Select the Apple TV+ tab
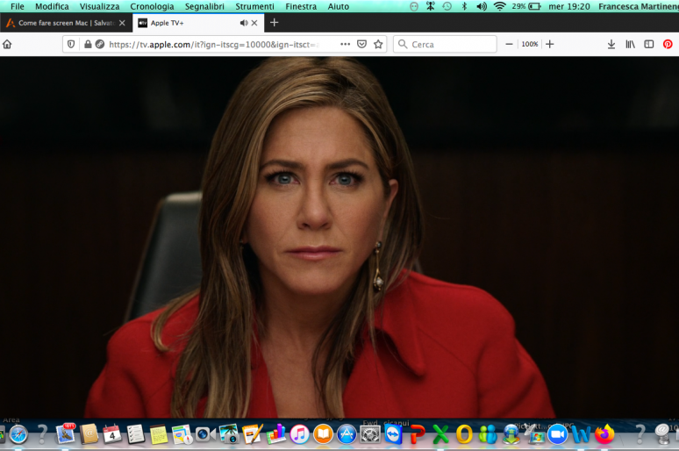Image resolution: width=679 pixels, height=451 pixels. 198,23
